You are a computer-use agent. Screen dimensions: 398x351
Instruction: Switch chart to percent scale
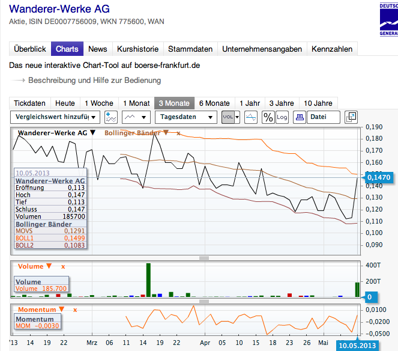(x=268, y=117)
